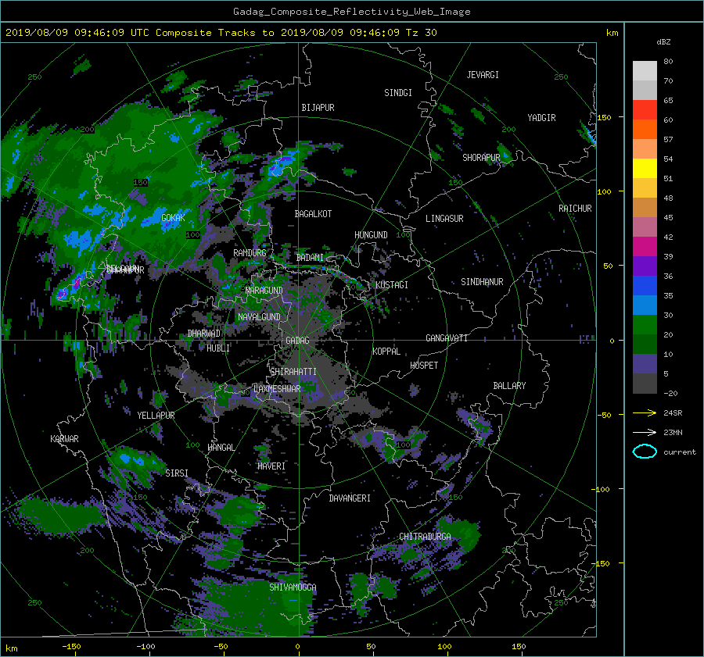Viewport: 704px width, 657px height.
Task: Select the yellow 51-54 dBZ color band
Action: pos(645,169)
